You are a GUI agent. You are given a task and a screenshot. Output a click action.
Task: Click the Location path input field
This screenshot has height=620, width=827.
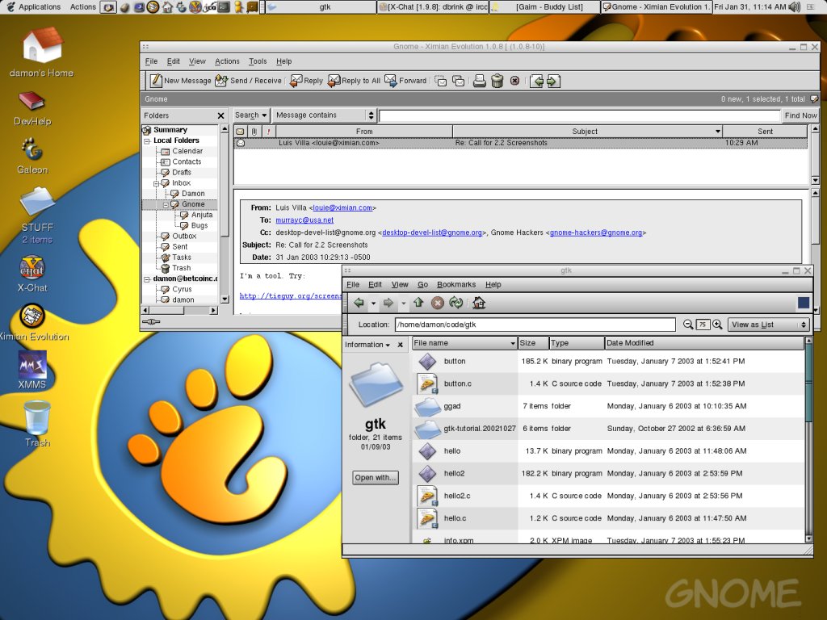pyautogui.click(x=534, y=325)
